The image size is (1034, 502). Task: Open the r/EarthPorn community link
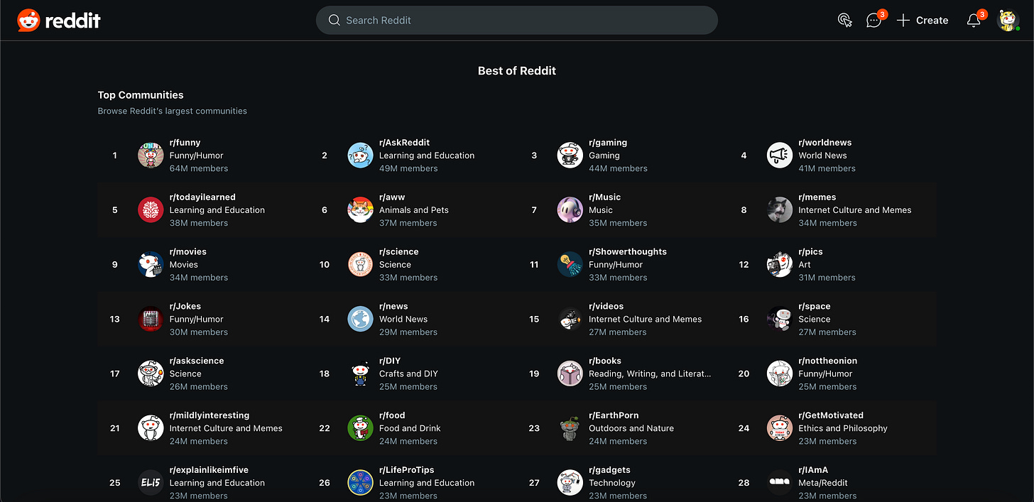click(x=614, y=416)
